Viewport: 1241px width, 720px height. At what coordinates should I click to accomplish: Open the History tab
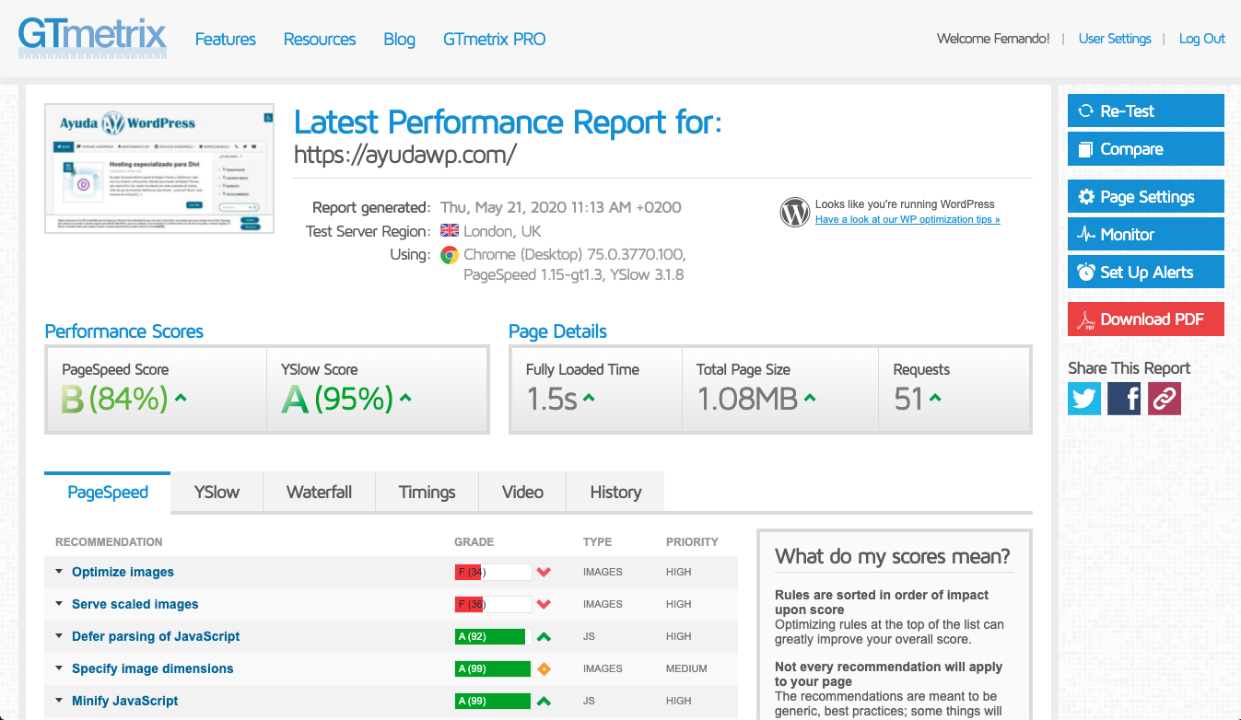coord(615,492)
